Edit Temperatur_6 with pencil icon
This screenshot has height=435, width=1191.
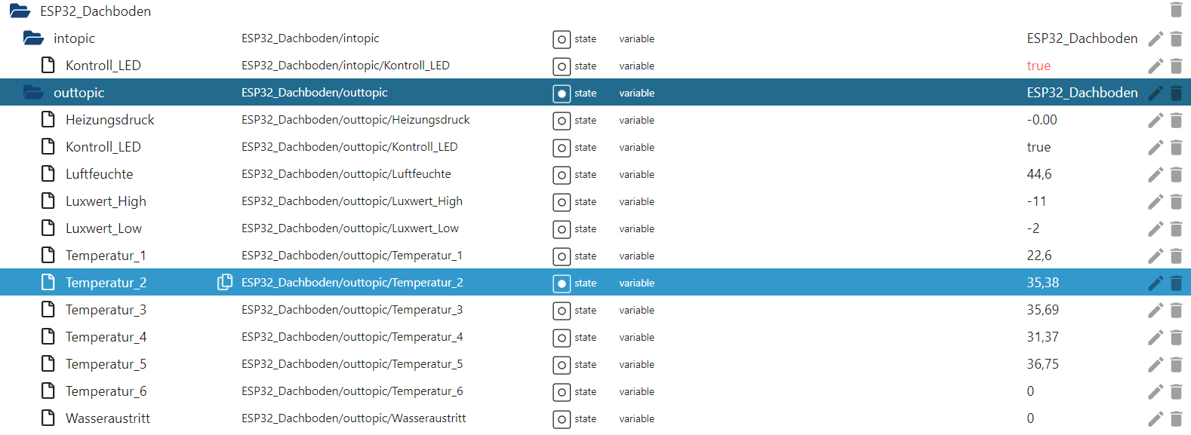1155,391
